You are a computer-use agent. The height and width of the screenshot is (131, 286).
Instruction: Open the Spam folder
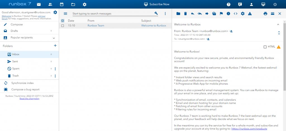click(x=29, y=69)
